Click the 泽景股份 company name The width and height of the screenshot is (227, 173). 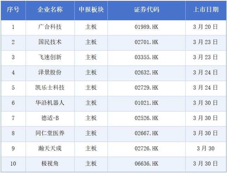(x=50, y=72)
